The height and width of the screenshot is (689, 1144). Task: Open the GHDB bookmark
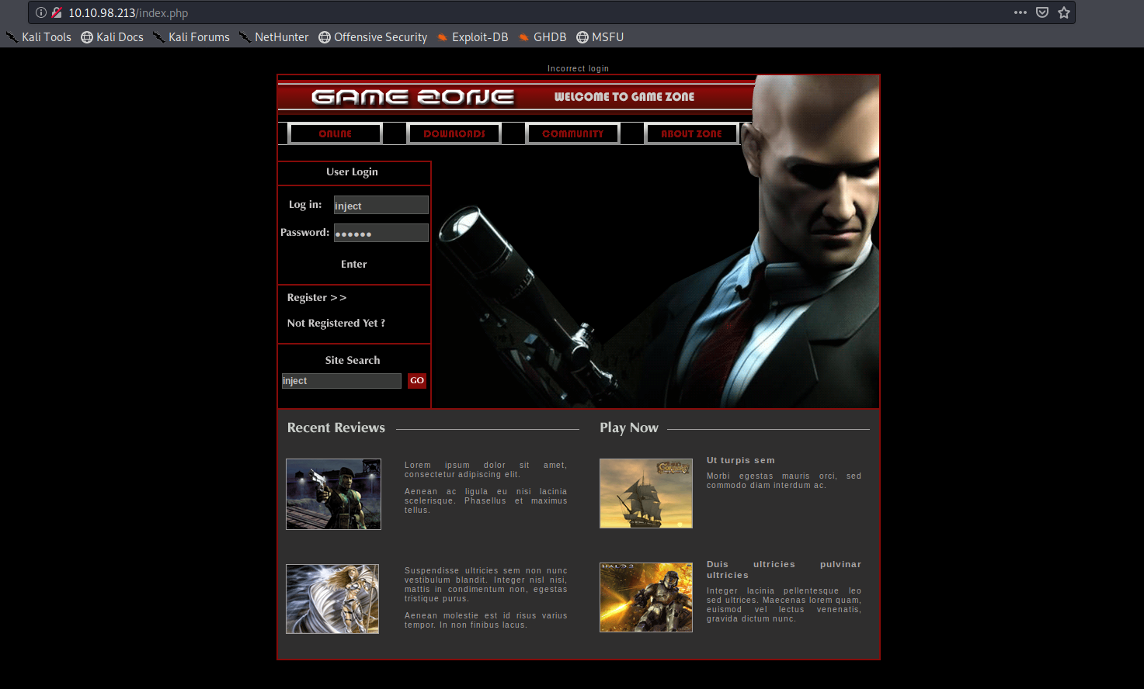(x=542, y=37)
